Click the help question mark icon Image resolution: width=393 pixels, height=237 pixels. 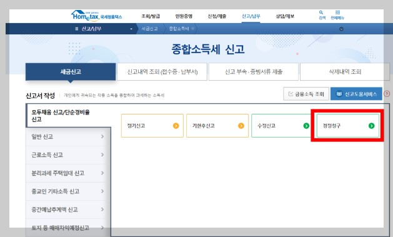(387, 94)
